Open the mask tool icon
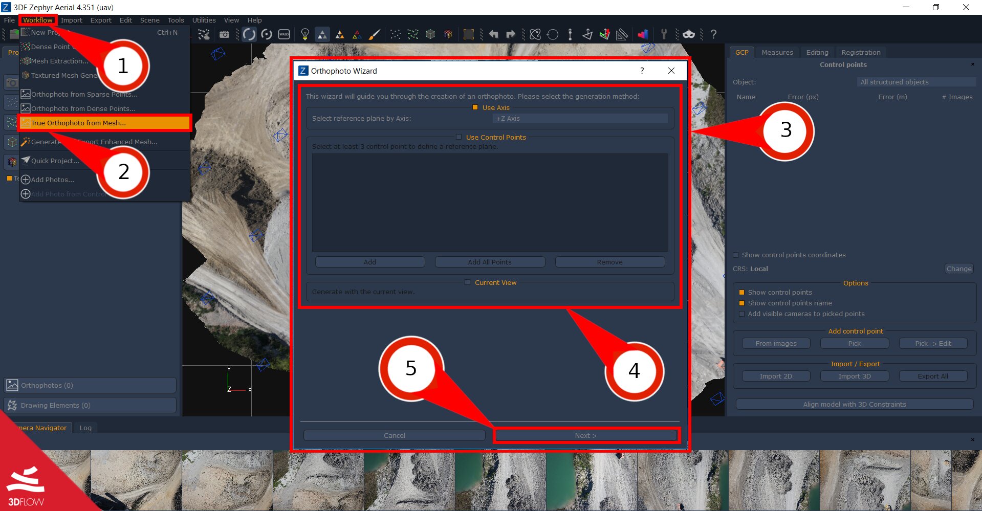Screen dimensions: 982x511 689,34
